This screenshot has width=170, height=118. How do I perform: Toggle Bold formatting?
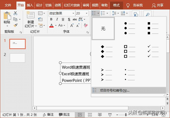tap(51, 19)
